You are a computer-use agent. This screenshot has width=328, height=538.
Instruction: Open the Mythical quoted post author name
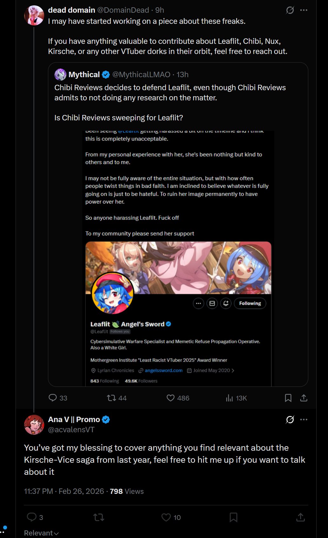click(84, 75)
